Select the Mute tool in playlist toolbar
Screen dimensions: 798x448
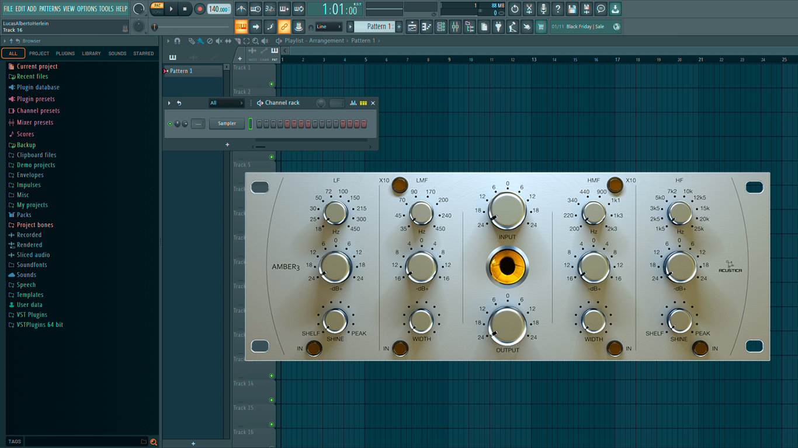(219, 41)
